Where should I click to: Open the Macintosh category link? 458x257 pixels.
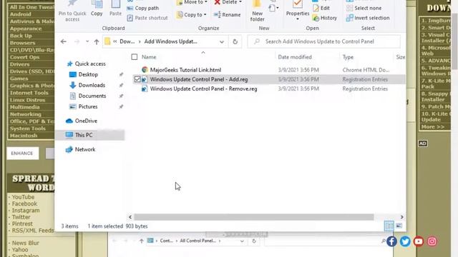(x=24, y=136)
